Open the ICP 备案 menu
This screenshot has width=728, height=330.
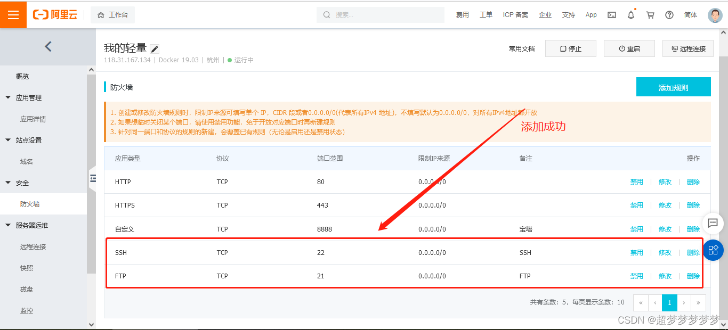[515, 15]
